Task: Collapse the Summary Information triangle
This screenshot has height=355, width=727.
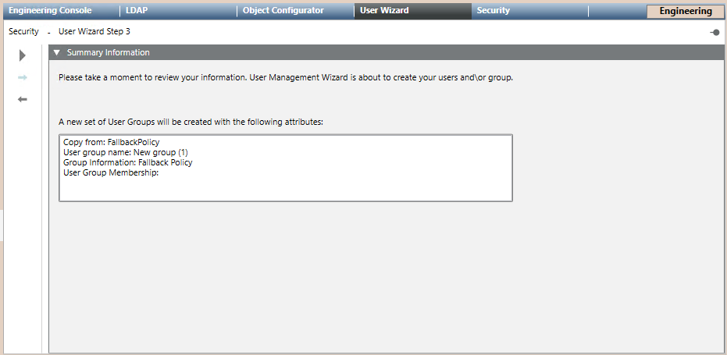Action: (57, 53)
